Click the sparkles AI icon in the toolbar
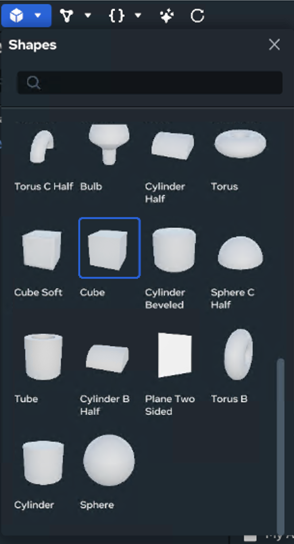Image resolution: width=294 pixels, height=544 pixels. coord(167,16)
